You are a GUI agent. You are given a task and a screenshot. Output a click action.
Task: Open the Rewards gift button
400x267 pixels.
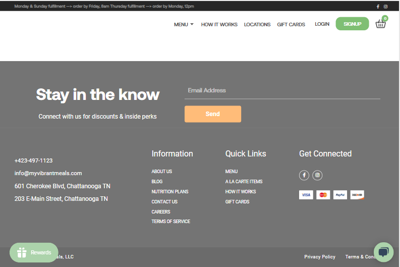coord(34,252)
